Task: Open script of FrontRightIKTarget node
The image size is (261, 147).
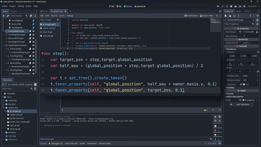Action: [30, 35]
